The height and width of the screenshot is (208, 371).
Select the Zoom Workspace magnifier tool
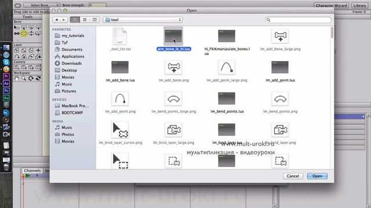pyautogui.click(x=24, y=79)
